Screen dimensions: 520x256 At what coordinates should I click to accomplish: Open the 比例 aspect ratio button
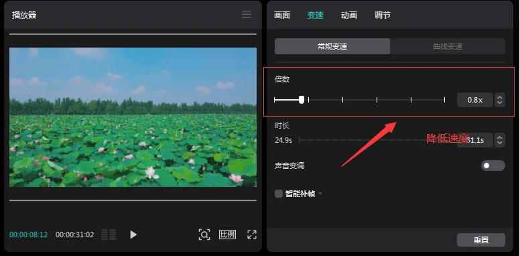tap(228, 235)
